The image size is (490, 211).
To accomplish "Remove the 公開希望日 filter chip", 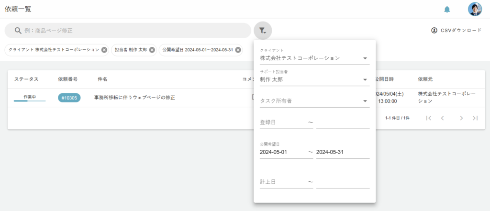I will pyautogui.click(x=238, y=50).
